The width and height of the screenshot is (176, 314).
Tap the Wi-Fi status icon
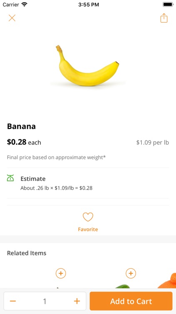point(24,5)
